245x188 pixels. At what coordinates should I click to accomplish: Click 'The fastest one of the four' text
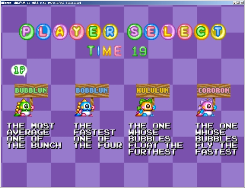98,136
